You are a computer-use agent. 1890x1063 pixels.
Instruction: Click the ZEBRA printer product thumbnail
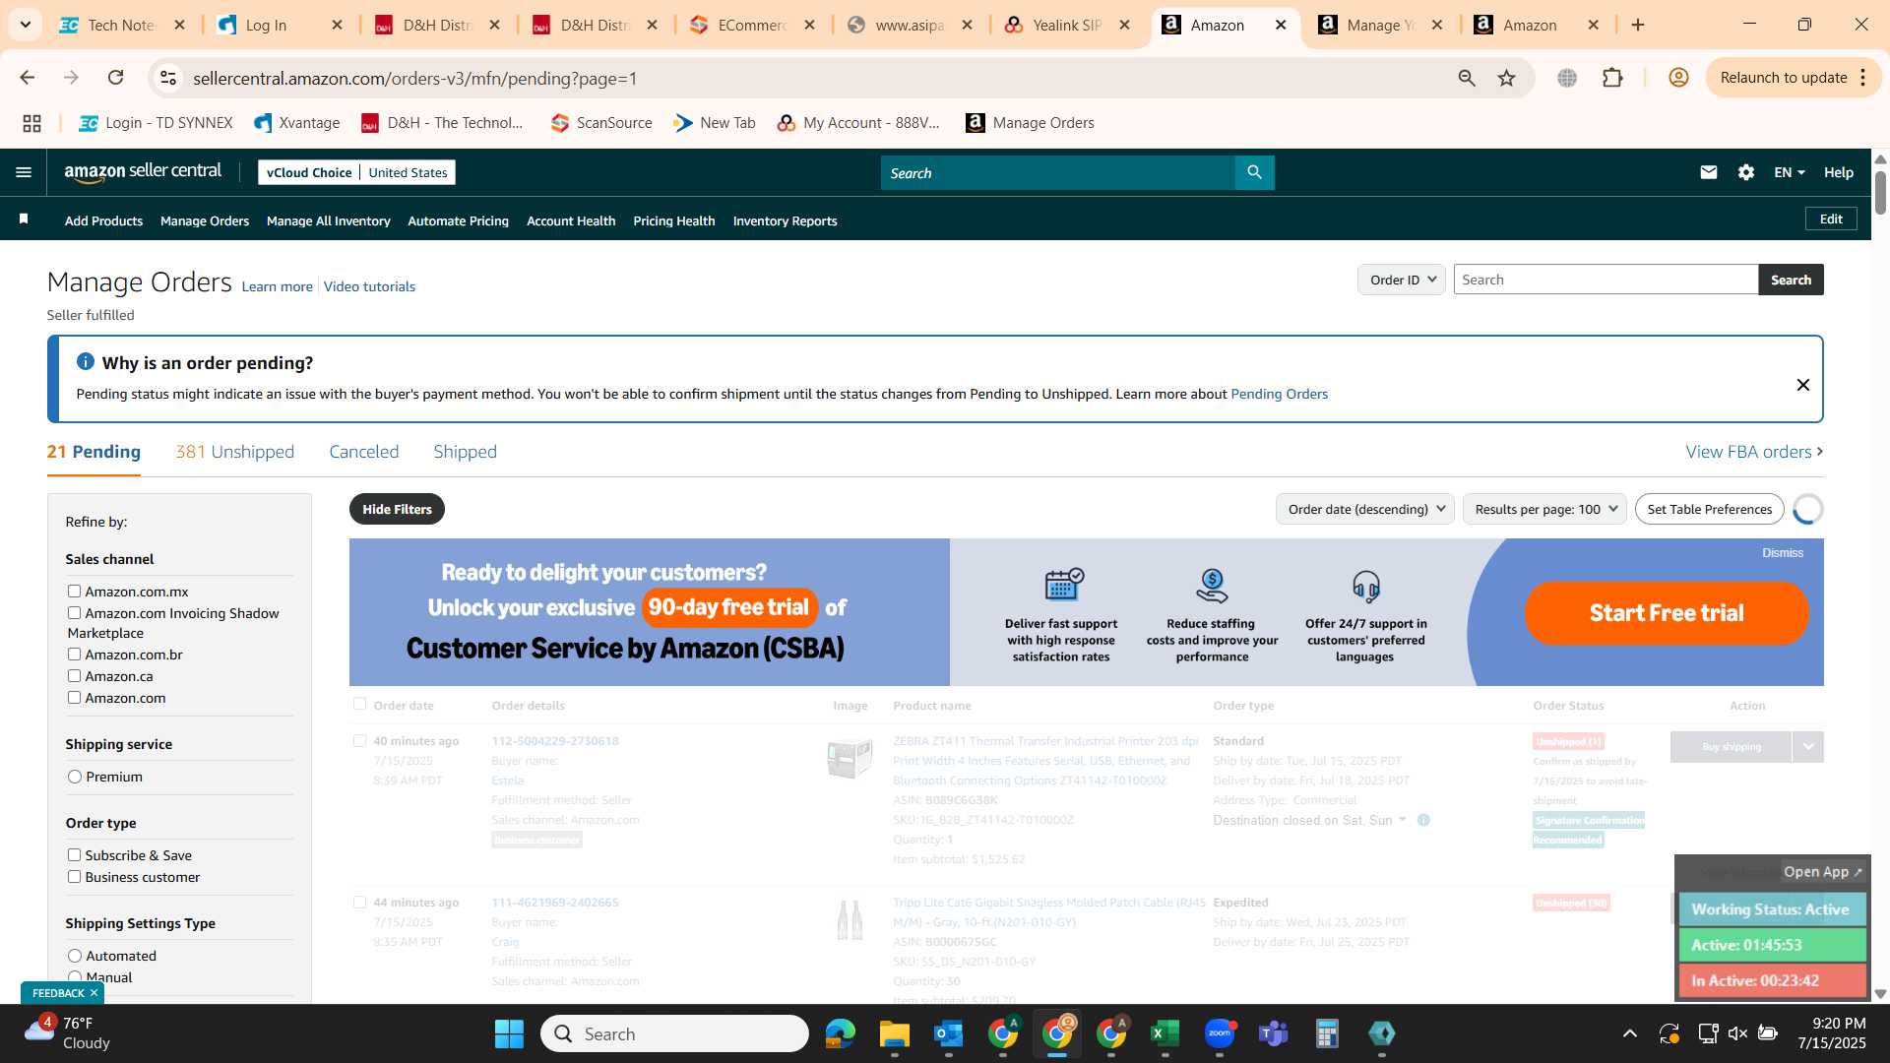coord(850,758)
